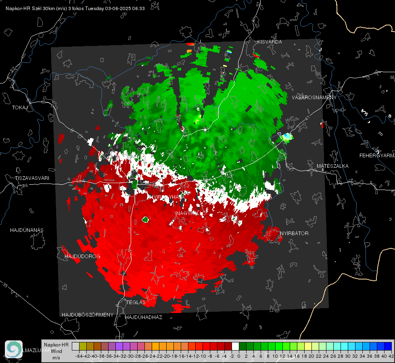This screenshot has height=363, width=395.
Task: Click the NYÍRBÁTOR label
Action: [294, 233]
